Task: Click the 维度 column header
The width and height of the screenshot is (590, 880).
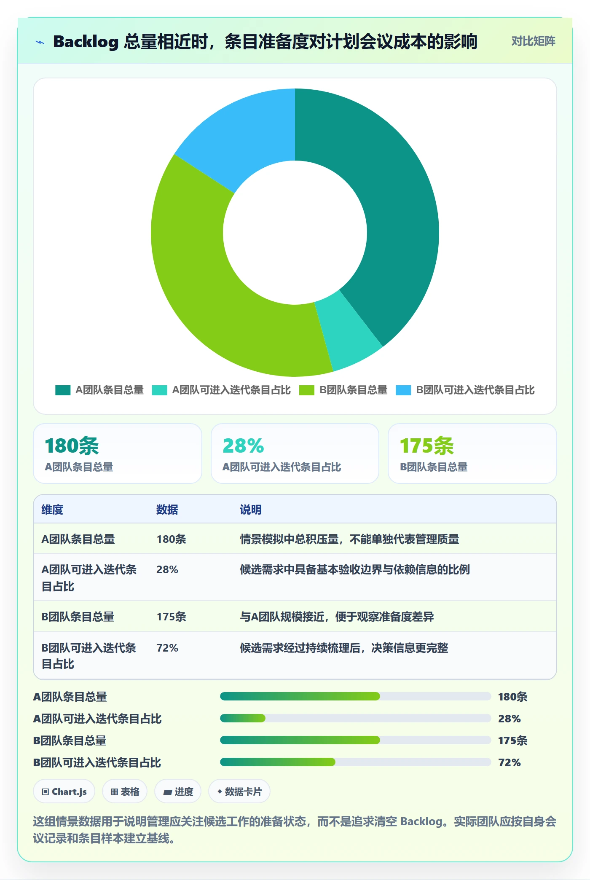Action: (52, 510)
